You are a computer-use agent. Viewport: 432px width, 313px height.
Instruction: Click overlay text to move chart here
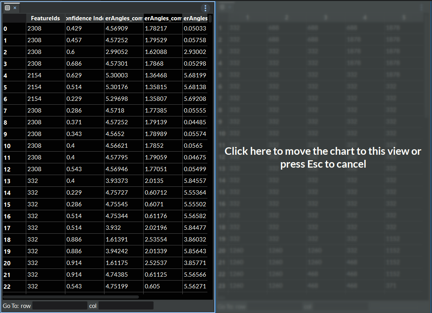click(323, 157)
